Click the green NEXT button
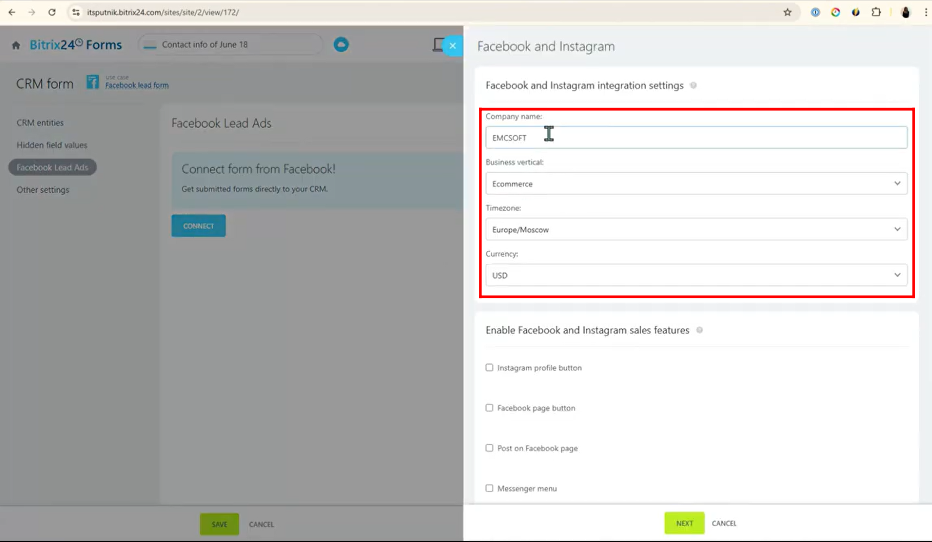 point(684,523)
